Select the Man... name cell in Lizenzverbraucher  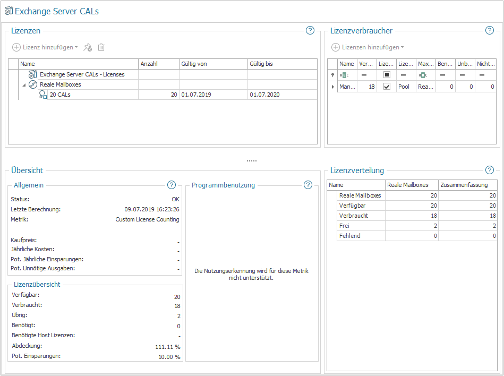[x=347, y=87]
